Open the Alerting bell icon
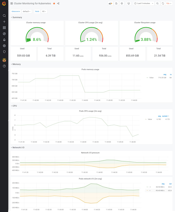 (x=4, y=40)
